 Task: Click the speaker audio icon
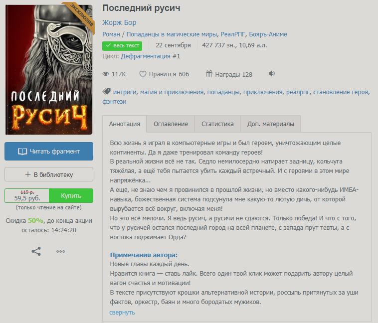pyautogui.click(x=272, y=73)
